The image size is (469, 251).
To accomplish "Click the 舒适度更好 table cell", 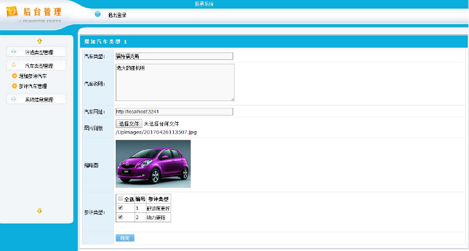I will (158, 209).
